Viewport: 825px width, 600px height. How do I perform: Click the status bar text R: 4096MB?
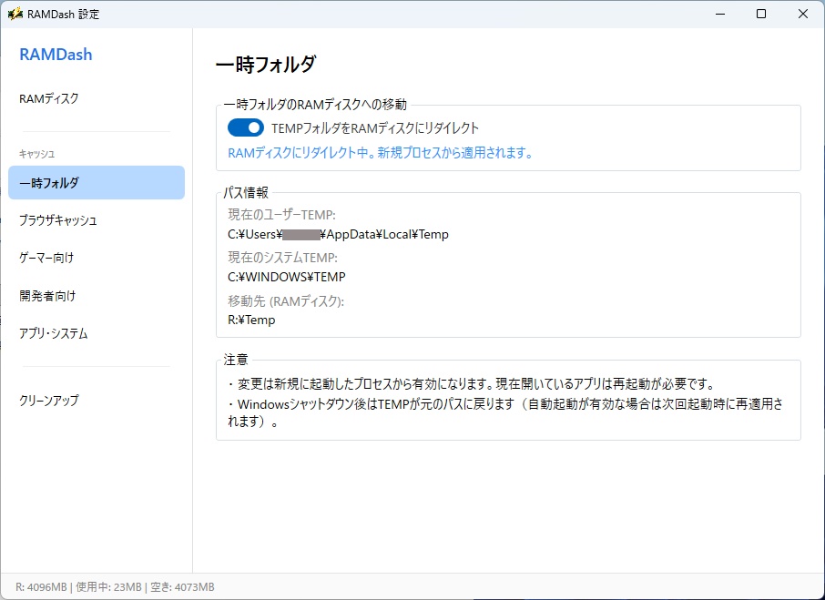(x=41, y=587)
